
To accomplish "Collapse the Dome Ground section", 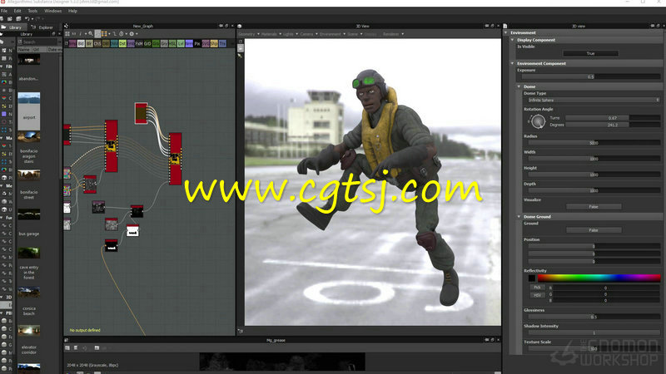I will pos(519,217).
